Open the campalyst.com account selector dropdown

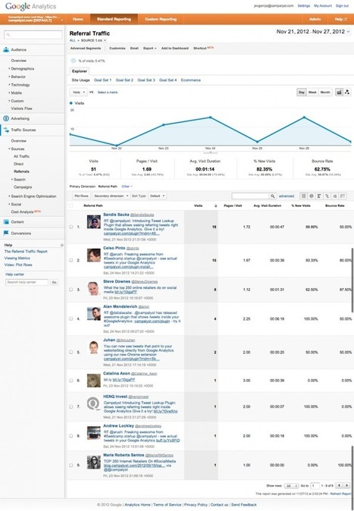(x=36, y=19)
